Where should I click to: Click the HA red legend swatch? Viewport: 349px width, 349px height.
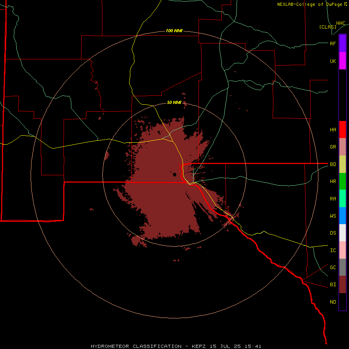pos(342,130)
